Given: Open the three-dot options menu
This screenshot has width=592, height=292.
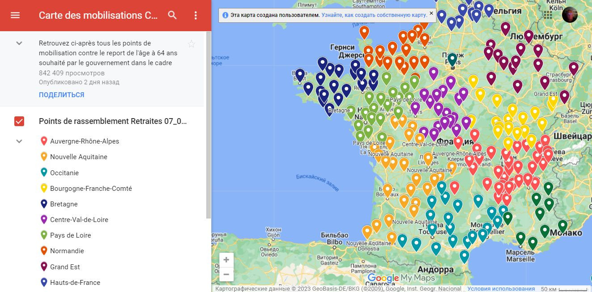Looking at the screenshot, I should click(x=195, y=15).
